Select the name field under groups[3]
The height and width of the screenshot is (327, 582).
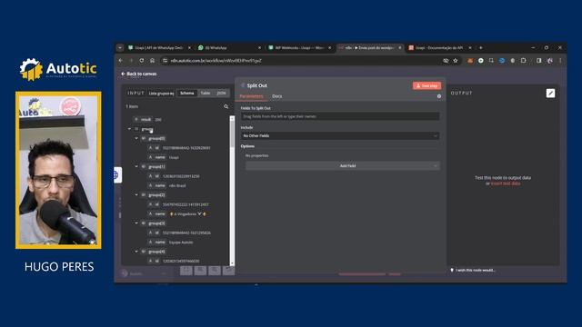(x=157, y=243)
